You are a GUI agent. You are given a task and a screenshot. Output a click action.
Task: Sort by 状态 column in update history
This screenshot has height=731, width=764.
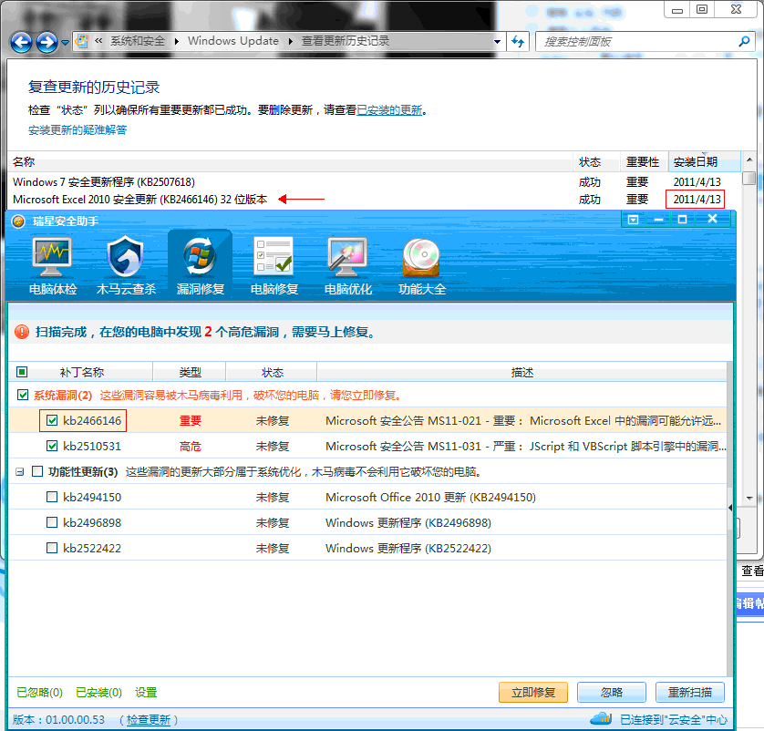596,161
